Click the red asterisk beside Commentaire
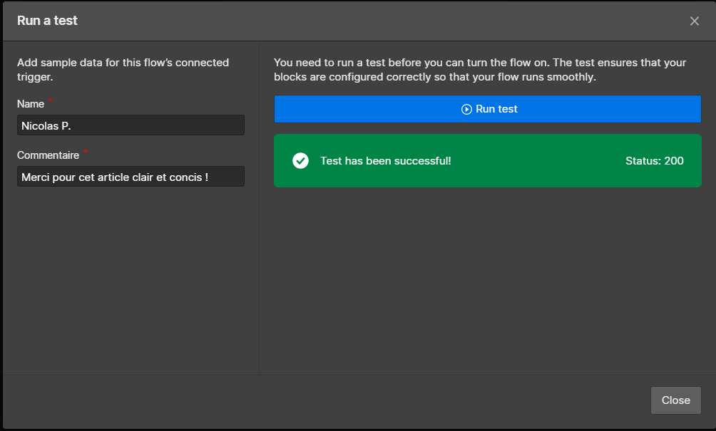716x431 pixels. point(86,152)
